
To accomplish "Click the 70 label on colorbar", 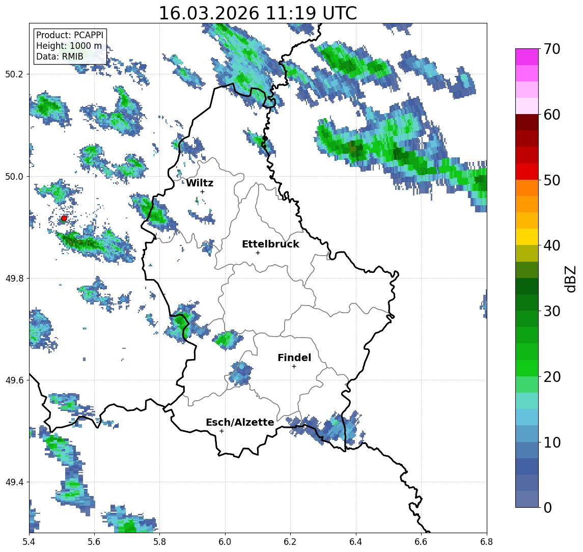I will tap(552, 49).
